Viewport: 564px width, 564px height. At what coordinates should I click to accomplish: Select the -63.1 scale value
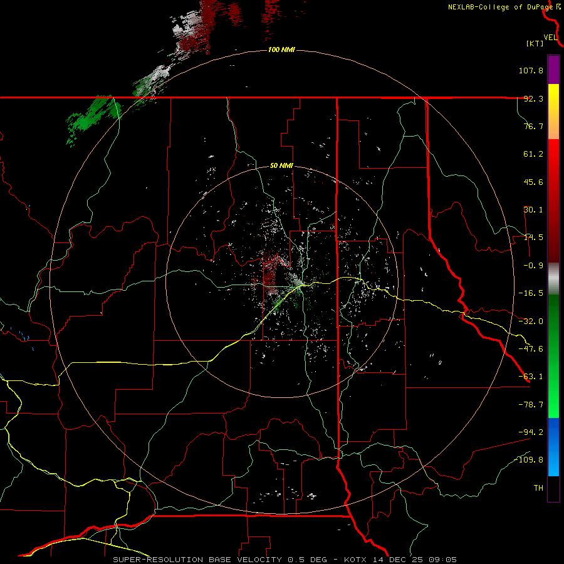(x=531, y=377)
